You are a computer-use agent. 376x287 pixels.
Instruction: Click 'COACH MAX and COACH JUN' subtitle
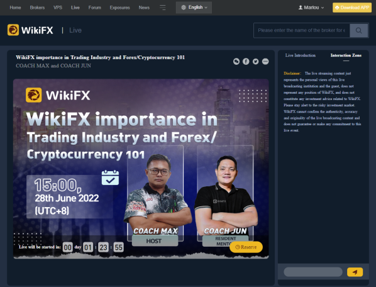[x=53, y=65]
